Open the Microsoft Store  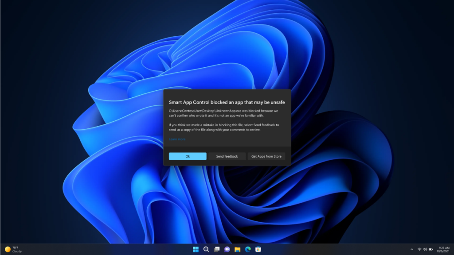pyautogui.click(x=258, y=249)
